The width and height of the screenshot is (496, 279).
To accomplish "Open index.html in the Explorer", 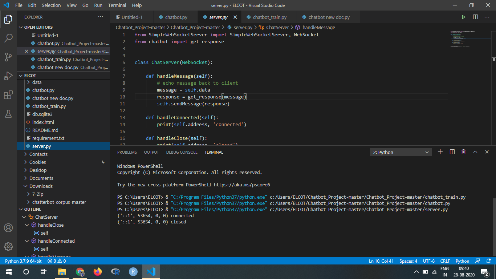I will pyautogui.click(x=43, y=122).
